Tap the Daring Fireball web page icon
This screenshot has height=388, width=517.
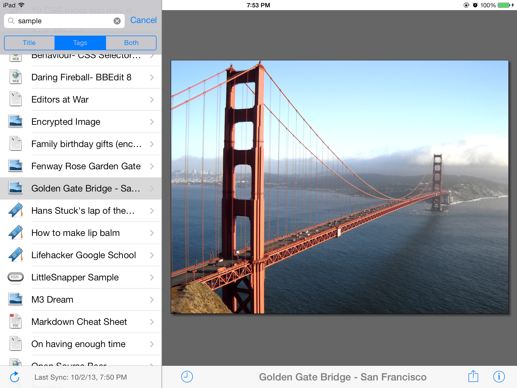(16, 77)
